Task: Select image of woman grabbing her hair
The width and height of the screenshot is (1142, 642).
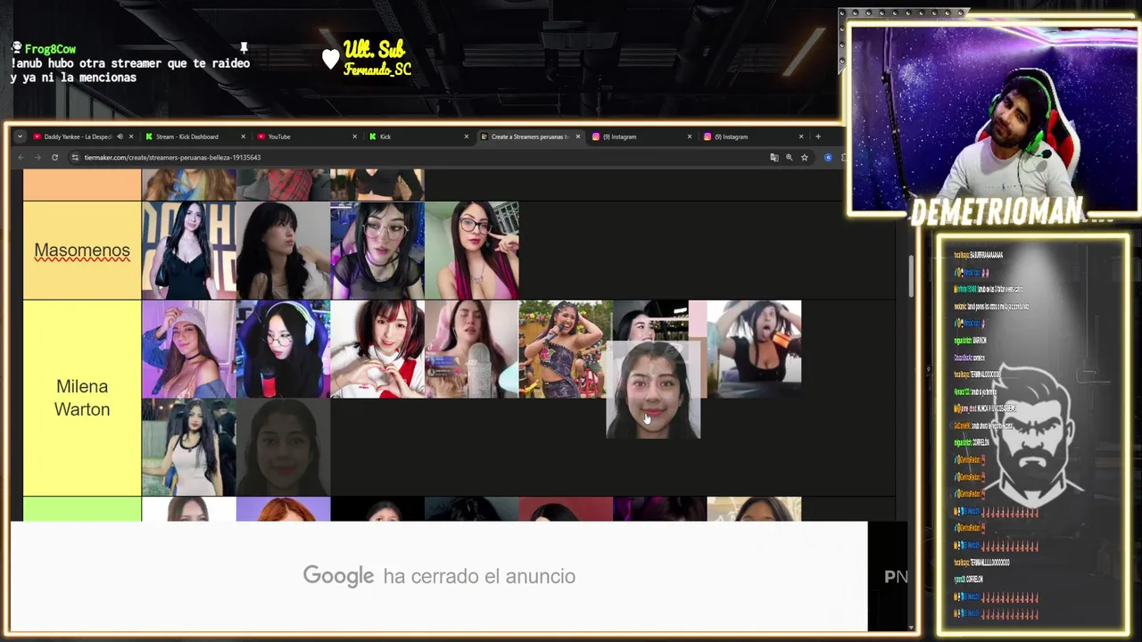Action: click(x=755, y=349)
